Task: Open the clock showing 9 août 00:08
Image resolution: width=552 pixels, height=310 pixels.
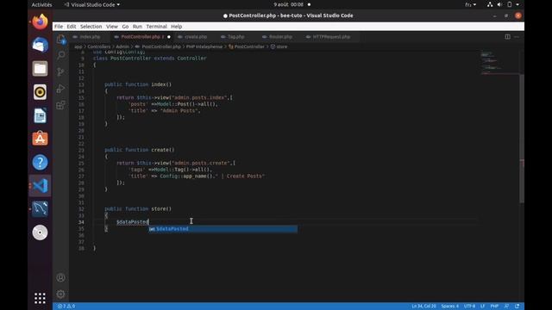Action: tap(288, 4)
